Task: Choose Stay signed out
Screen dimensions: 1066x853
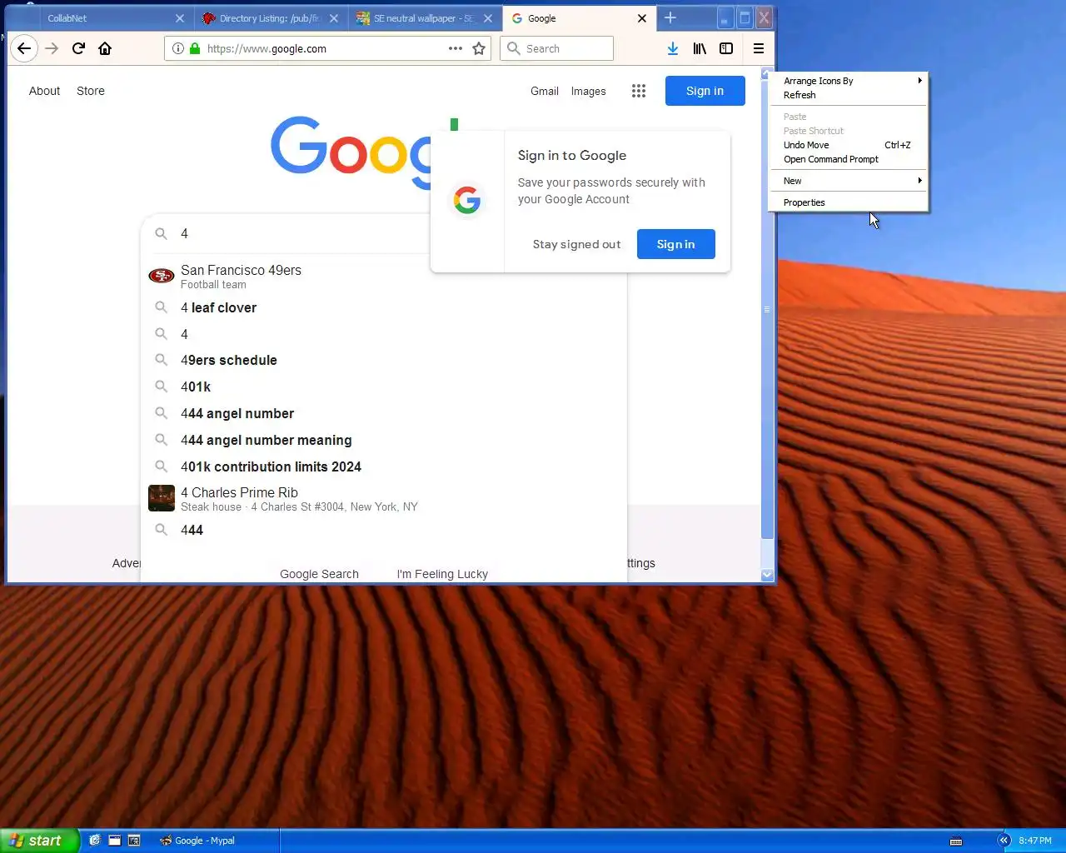Action: tap(576, 244)
